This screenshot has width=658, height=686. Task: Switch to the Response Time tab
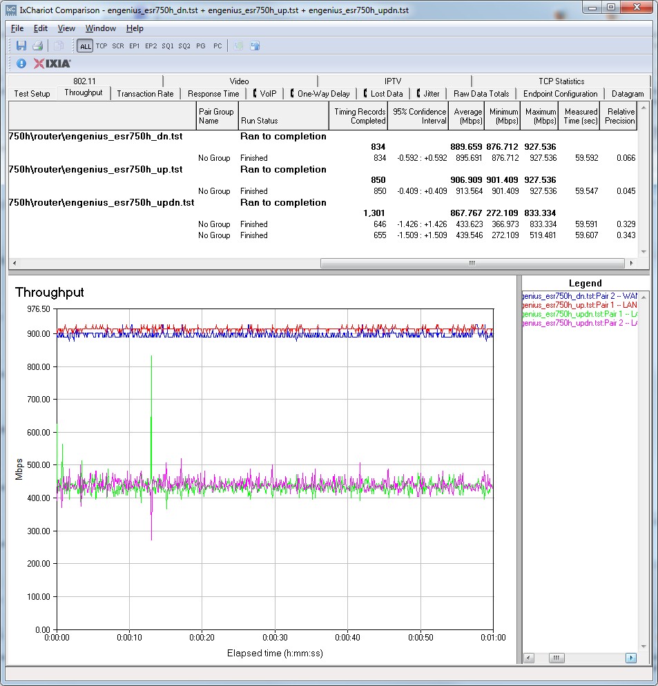point(213,94)
